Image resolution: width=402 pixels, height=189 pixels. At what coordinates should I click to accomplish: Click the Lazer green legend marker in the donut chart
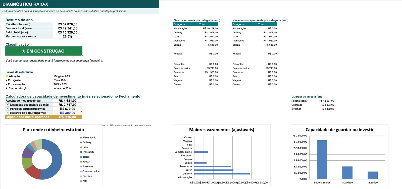click(81, 147)
